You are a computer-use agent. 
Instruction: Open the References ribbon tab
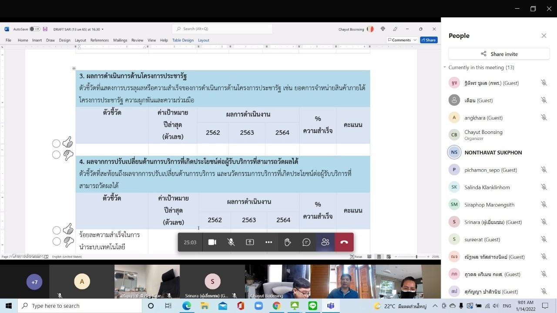coord(99,40)
